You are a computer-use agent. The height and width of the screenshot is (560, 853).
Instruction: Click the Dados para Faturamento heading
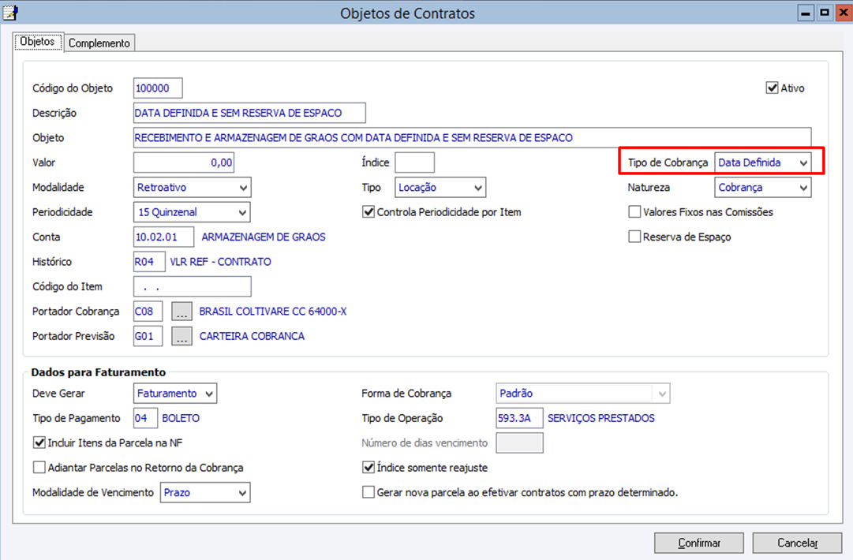click(x=99, y=372)
